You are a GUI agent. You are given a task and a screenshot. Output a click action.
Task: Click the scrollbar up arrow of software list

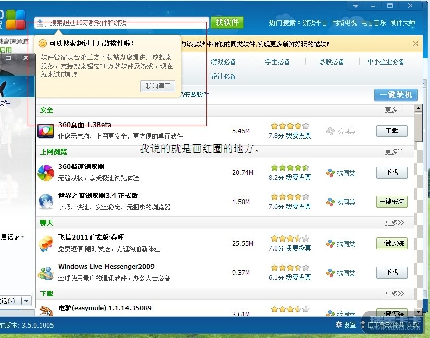[x=419, y=109]
